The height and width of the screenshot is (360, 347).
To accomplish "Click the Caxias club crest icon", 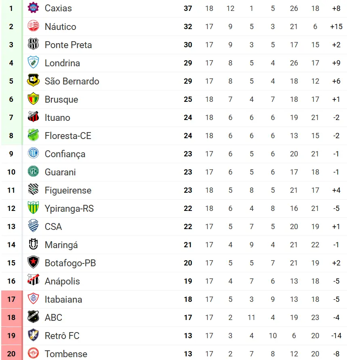I will tap(33, 8).
